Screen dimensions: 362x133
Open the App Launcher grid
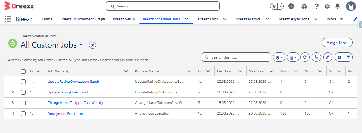click(x=7, y=19)
